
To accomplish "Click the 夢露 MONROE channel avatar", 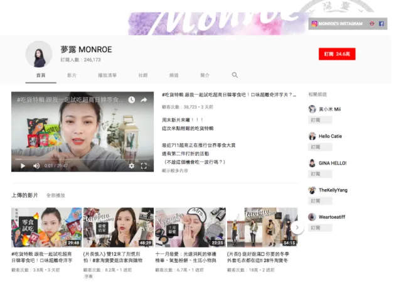I will pyautogui.click(x=39, y=54).
